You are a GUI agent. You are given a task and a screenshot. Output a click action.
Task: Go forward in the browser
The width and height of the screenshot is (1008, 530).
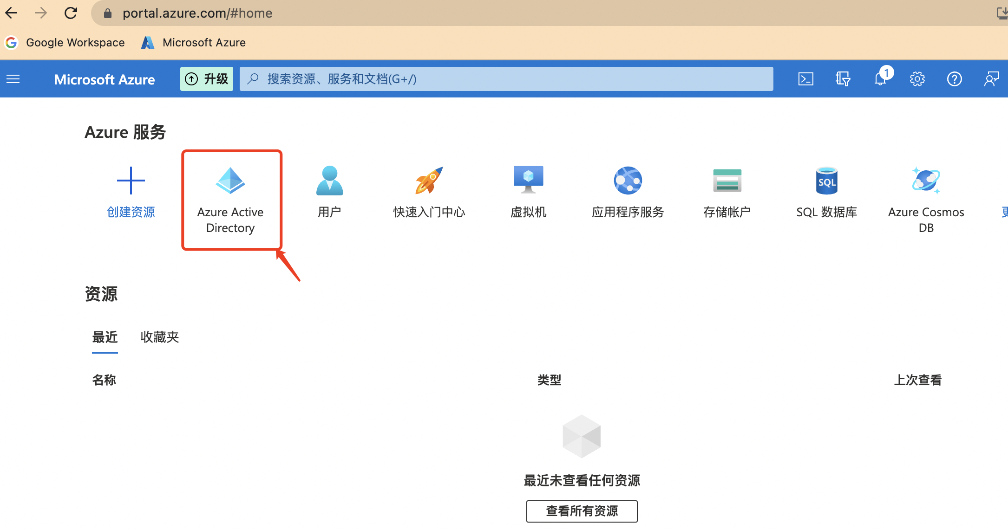tap(41, 13)
